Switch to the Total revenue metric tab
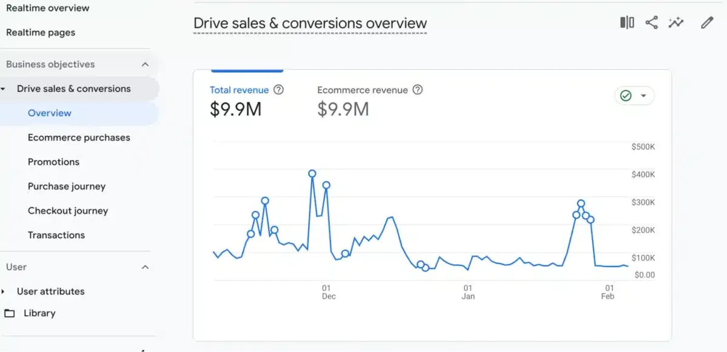727x352 pixels. (x=240, y=90)
